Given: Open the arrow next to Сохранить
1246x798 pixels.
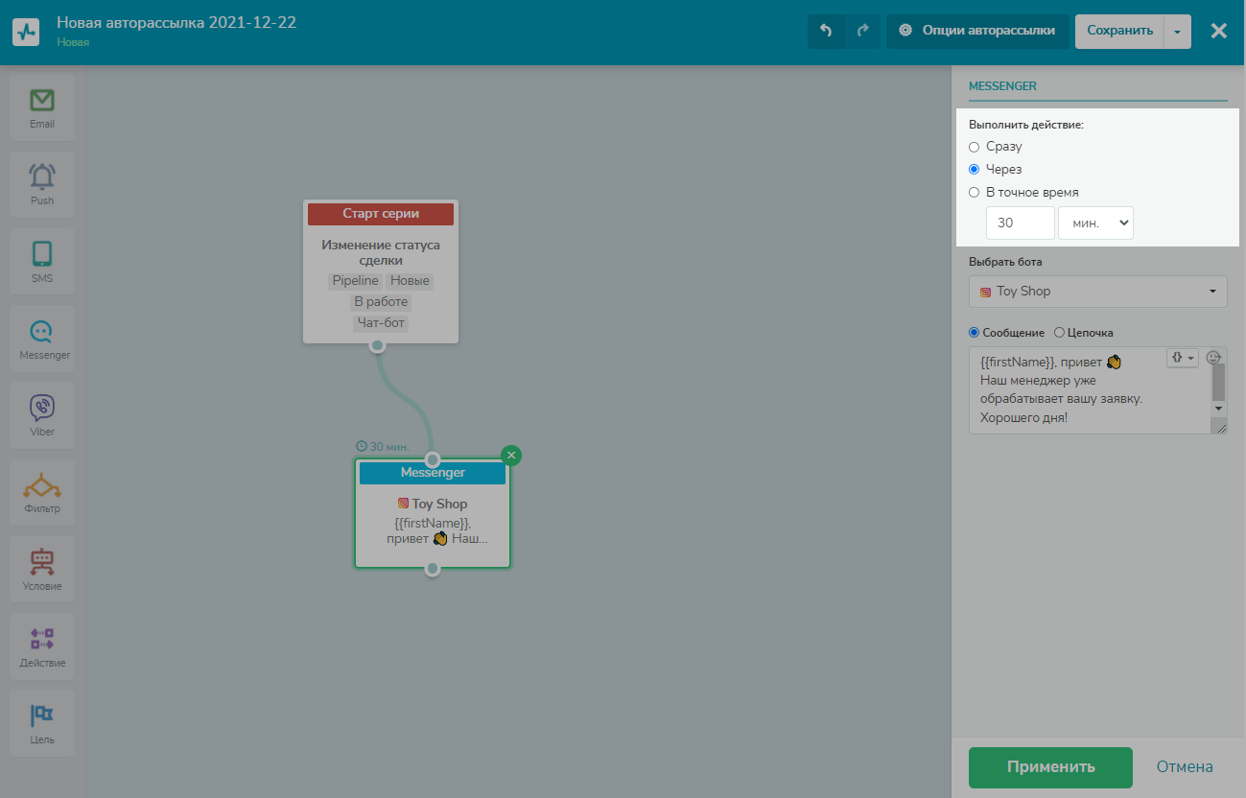Looking at the screenshot, I should click(x=1177, y=31).
